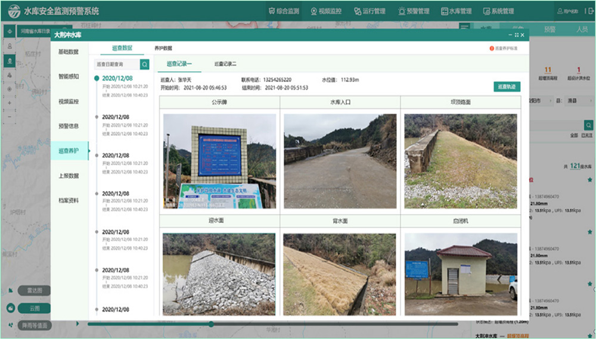The width and height of the screenshot is (596, 339).
Task: Click the 已关注 filter in right panel
Action: point(587,135)
